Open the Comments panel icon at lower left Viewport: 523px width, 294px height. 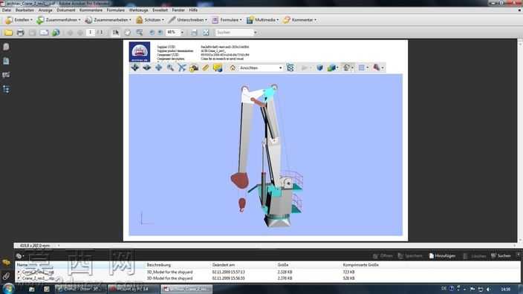(x=6, y=263)
